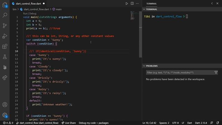Open editor More Actions ellipsis

(137, 3)
